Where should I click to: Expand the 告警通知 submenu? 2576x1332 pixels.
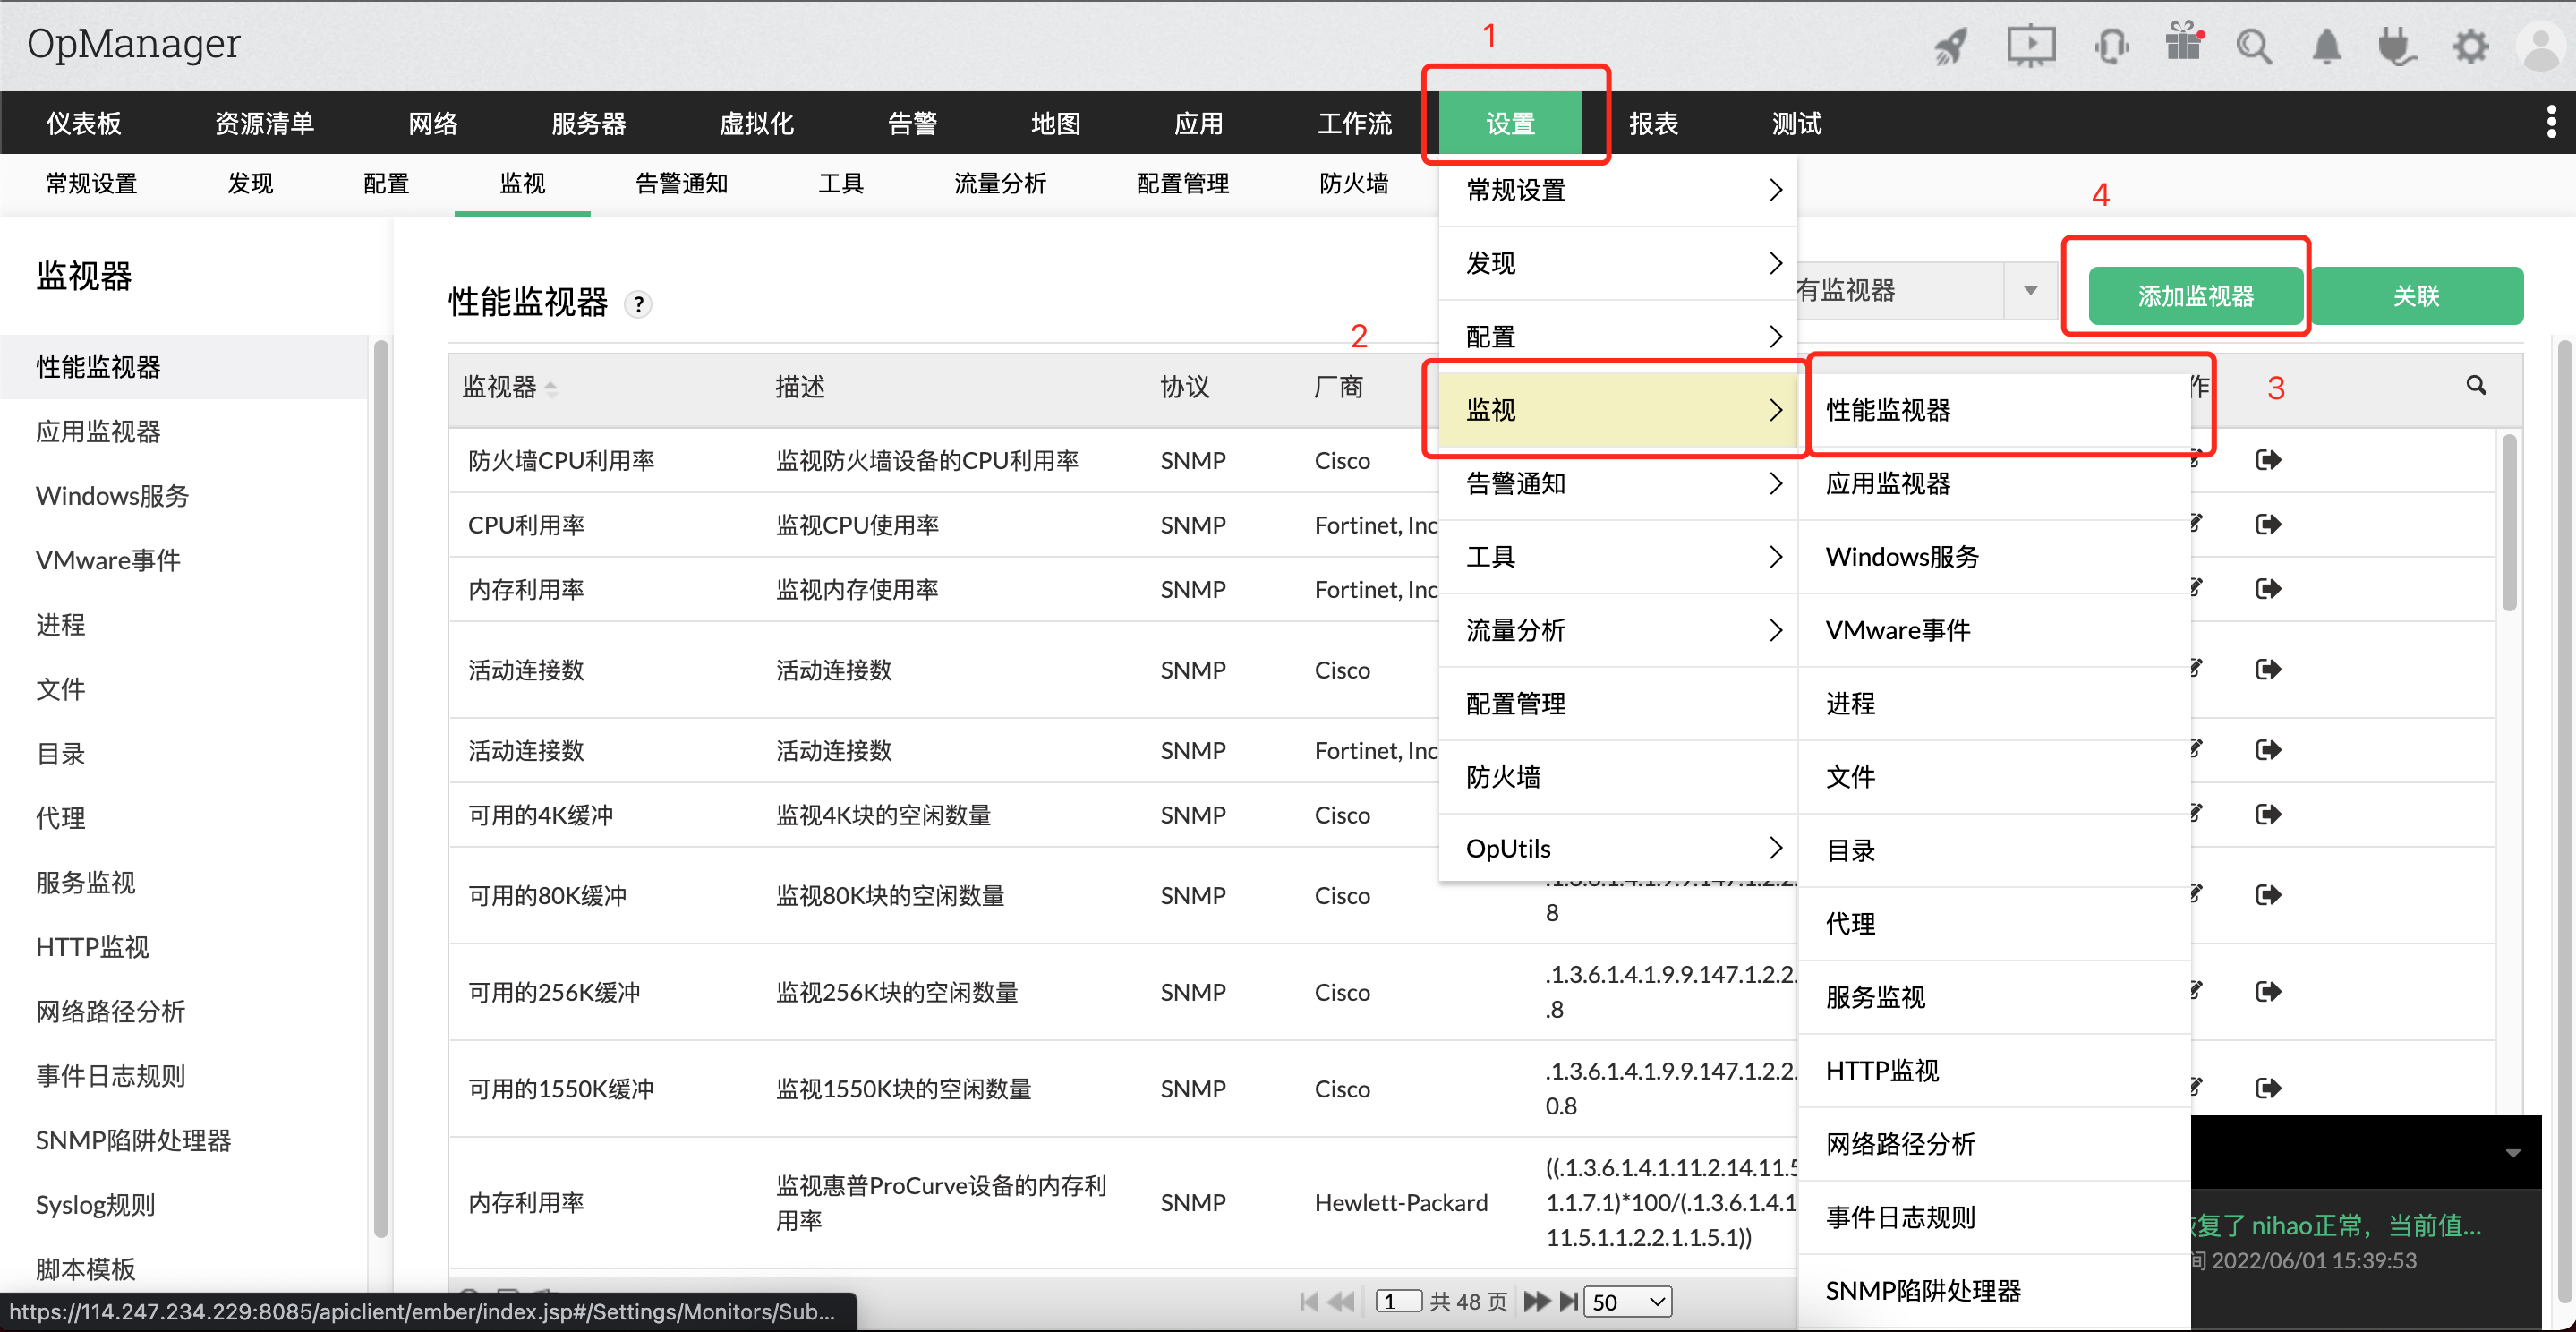tap(1617, 484)
